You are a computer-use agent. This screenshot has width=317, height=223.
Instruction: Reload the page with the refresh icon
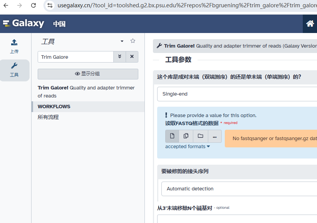(33, 5)
